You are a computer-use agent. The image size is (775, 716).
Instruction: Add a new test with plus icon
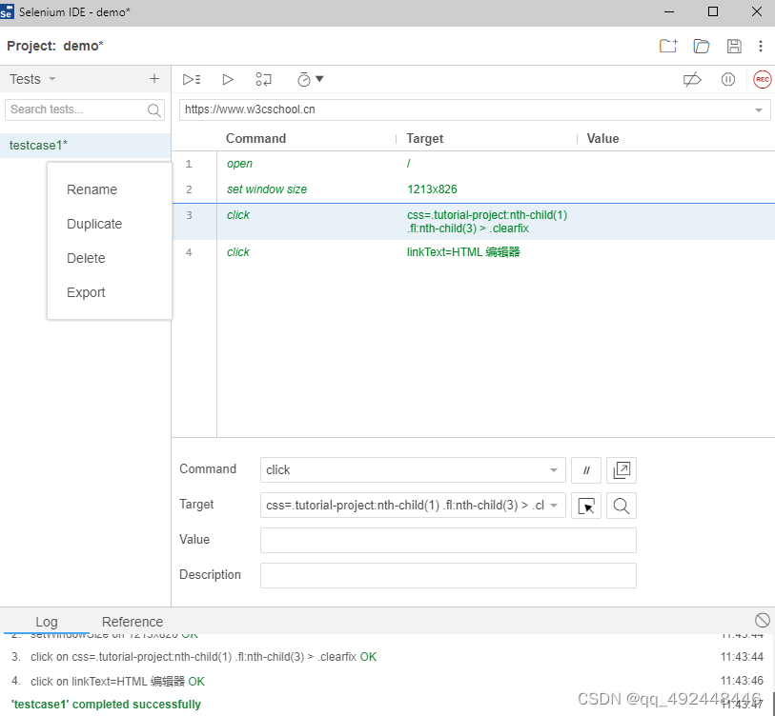(154, 79)
